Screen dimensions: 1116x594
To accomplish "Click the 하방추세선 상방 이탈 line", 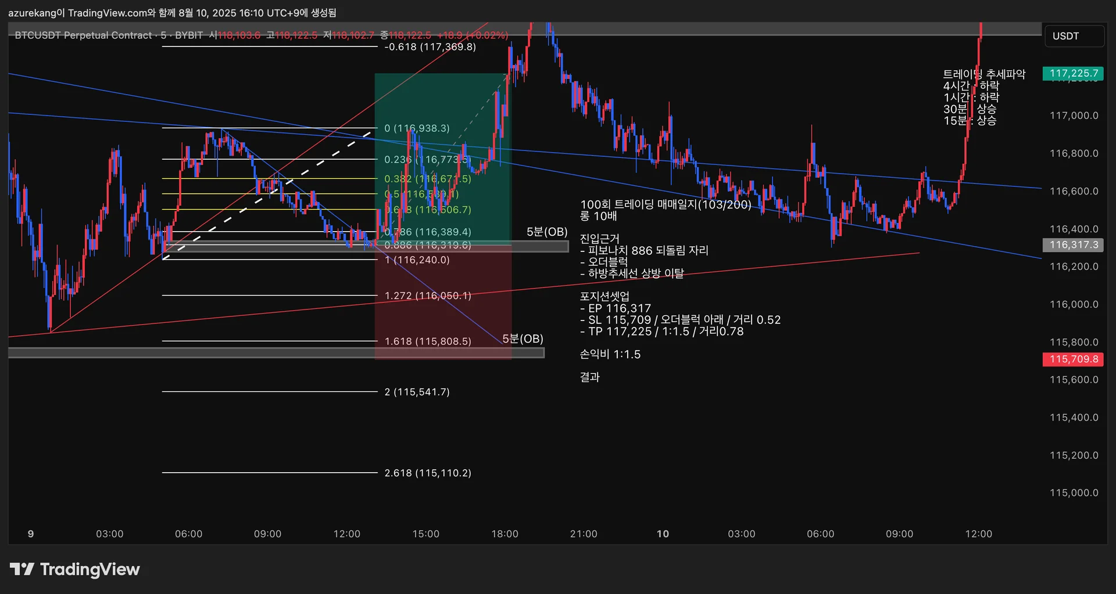I will (x=632, y=273).
